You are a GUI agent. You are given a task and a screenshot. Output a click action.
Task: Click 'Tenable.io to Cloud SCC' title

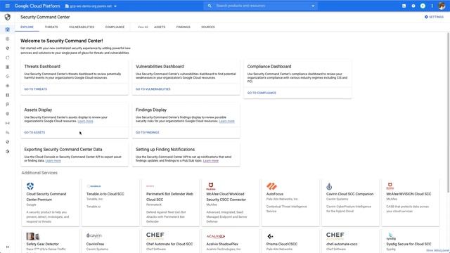pyautogui.click(x=105, y=194)
